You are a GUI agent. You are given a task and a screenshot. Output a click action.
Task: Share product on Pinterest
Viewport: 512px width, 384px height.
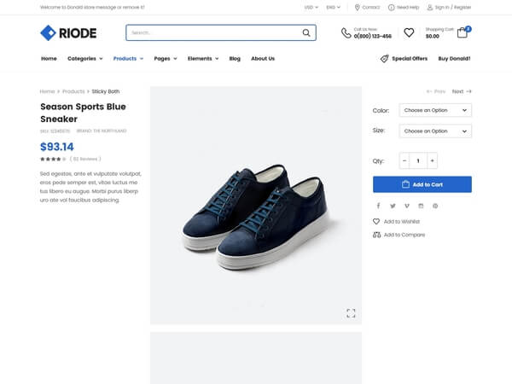pyautogui.click(x=435, y=206)
